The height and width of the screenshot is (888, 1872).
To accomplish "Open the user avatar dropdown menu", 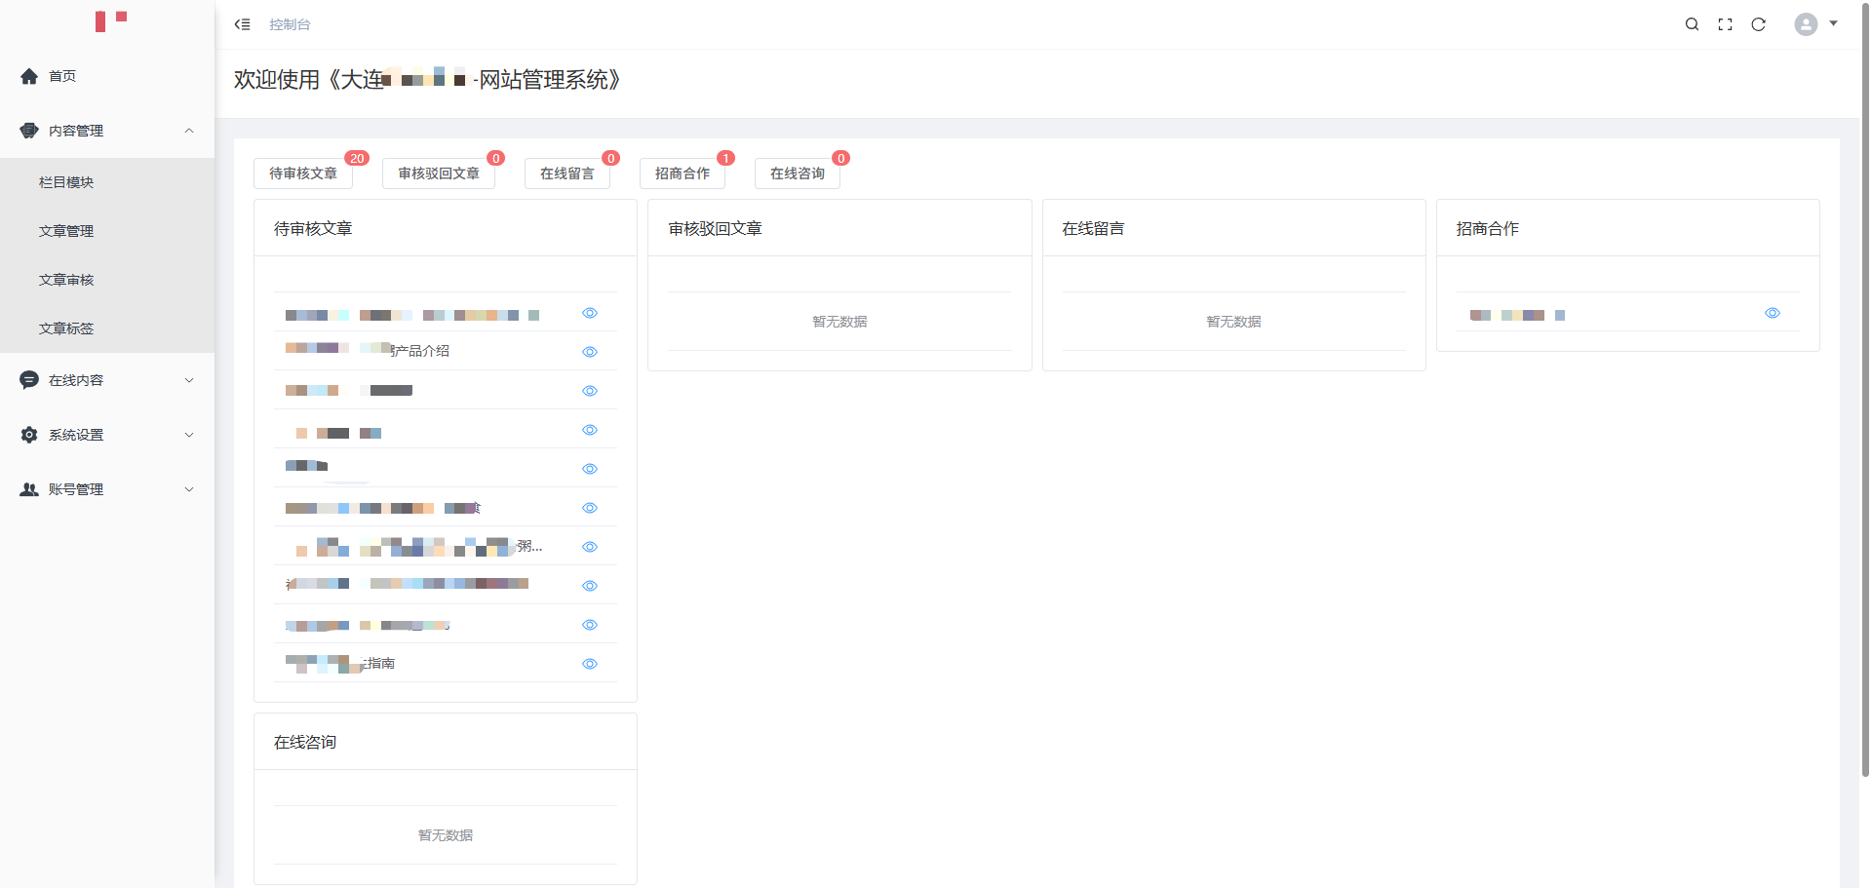I will [x=1812, y=24].
